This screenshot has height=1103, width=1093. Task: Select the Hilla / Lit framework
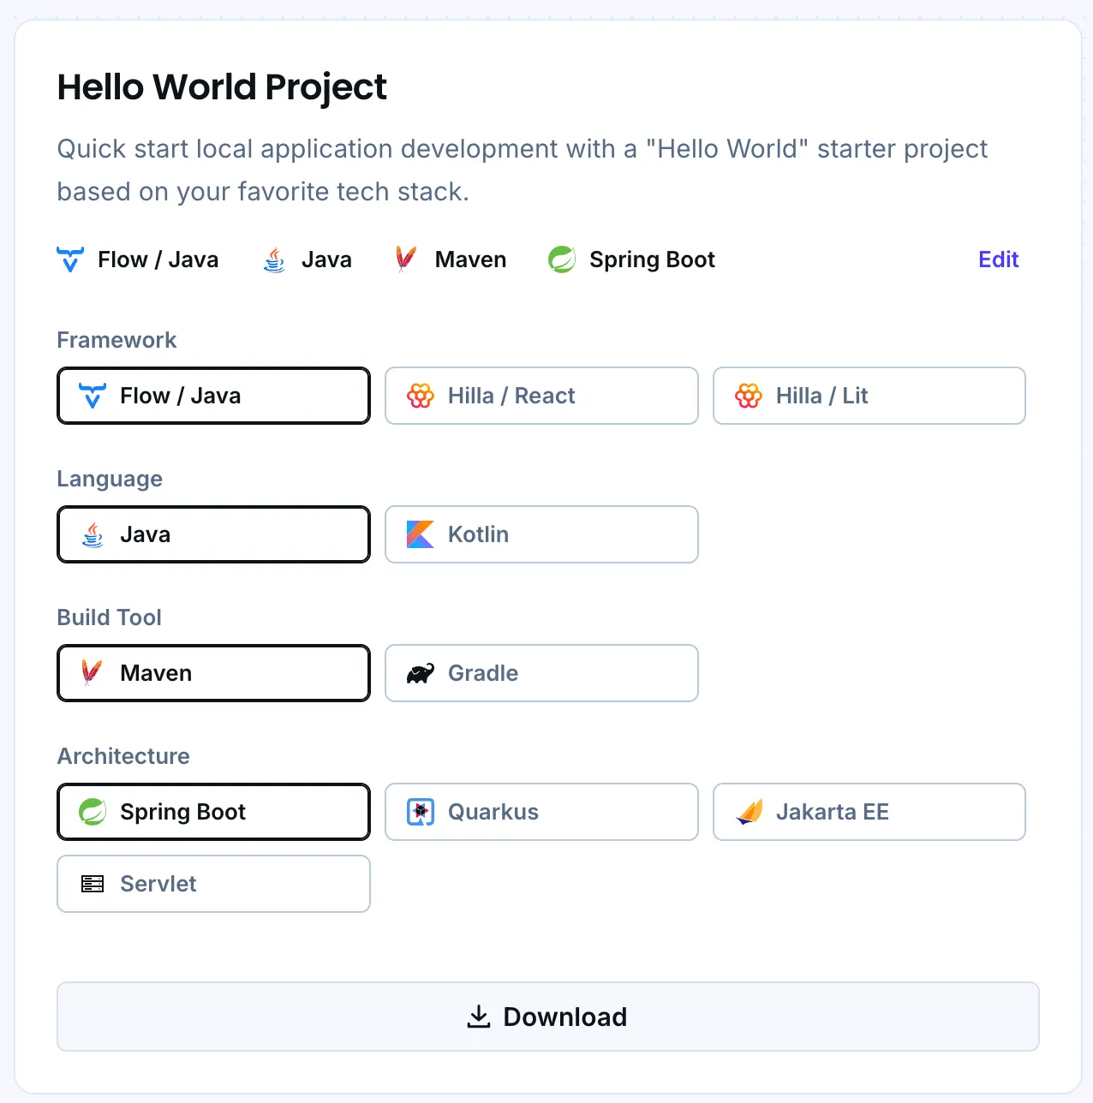pyautogui.click(x=869, y=396)
